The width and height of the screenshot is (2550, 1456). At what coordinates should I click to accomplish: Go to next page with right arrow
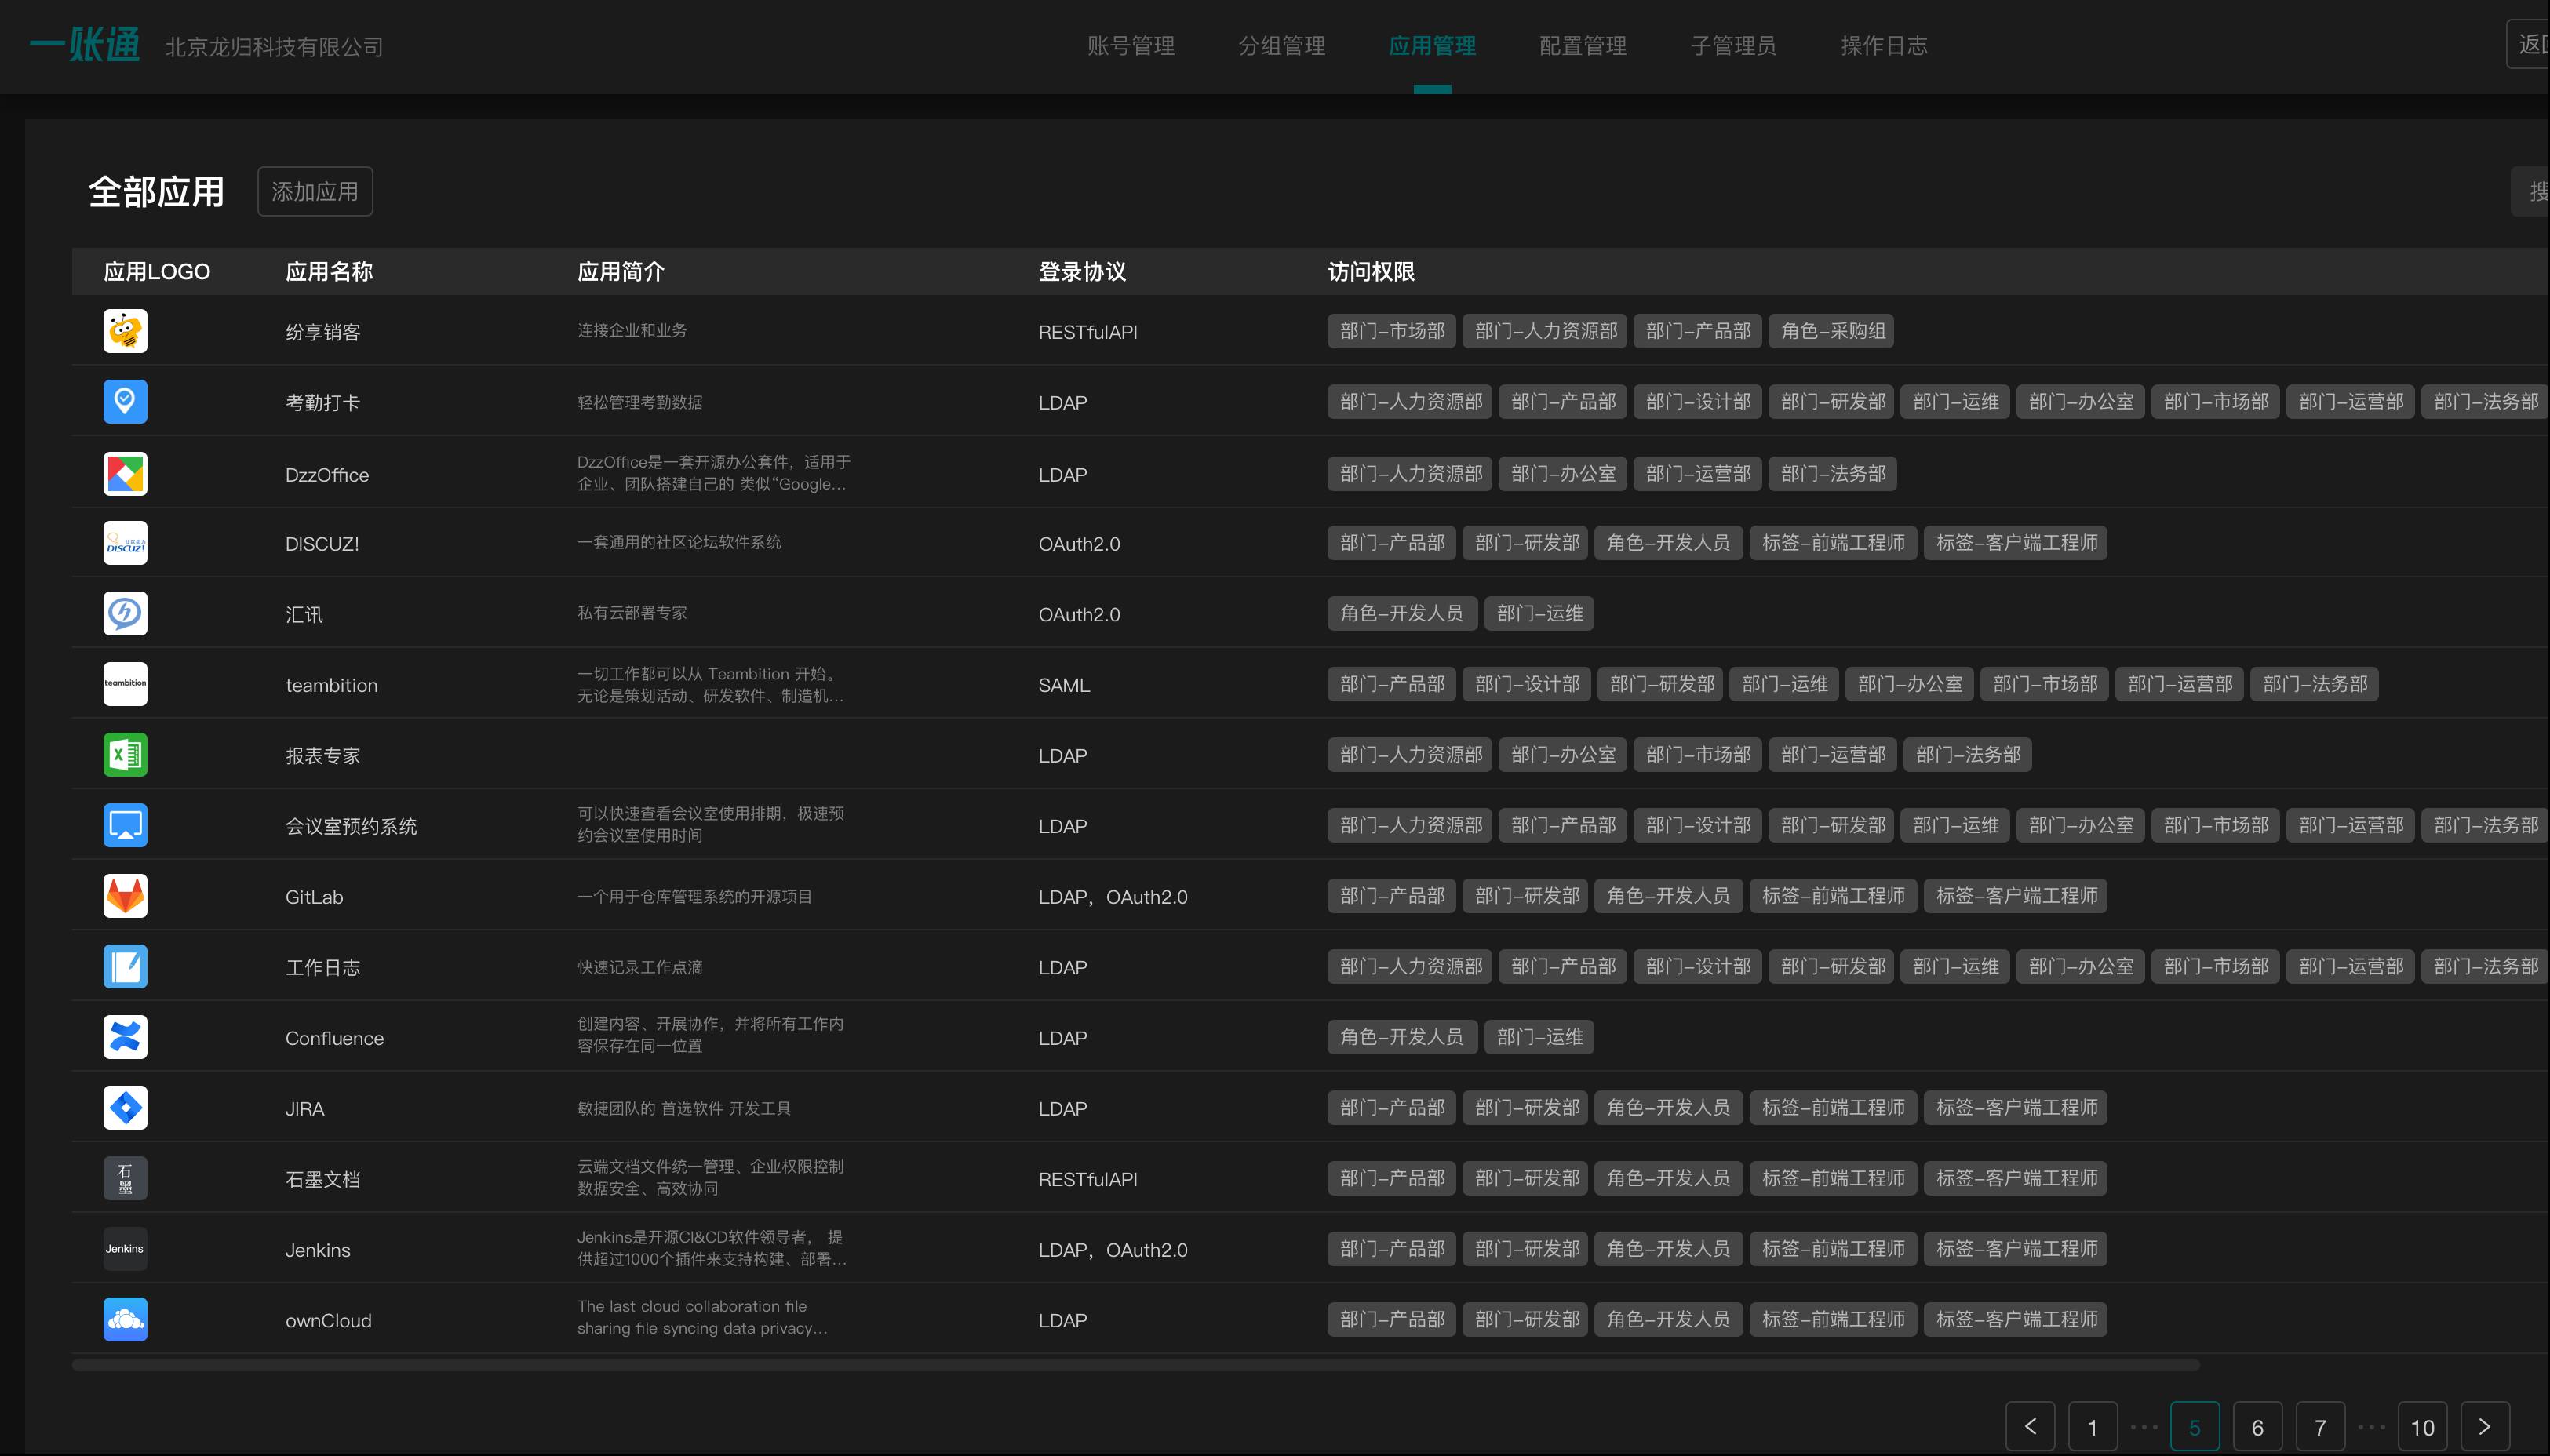pyautogui.click(x=2484, y=1427)
